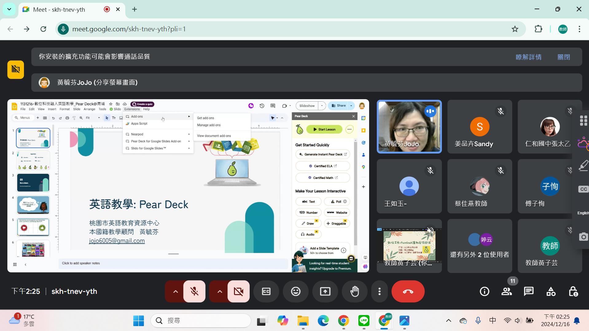Click the Windows taskbar search box
Viewport: 589px width, 331px height.
pyautogui.click(x=201, y=321)
